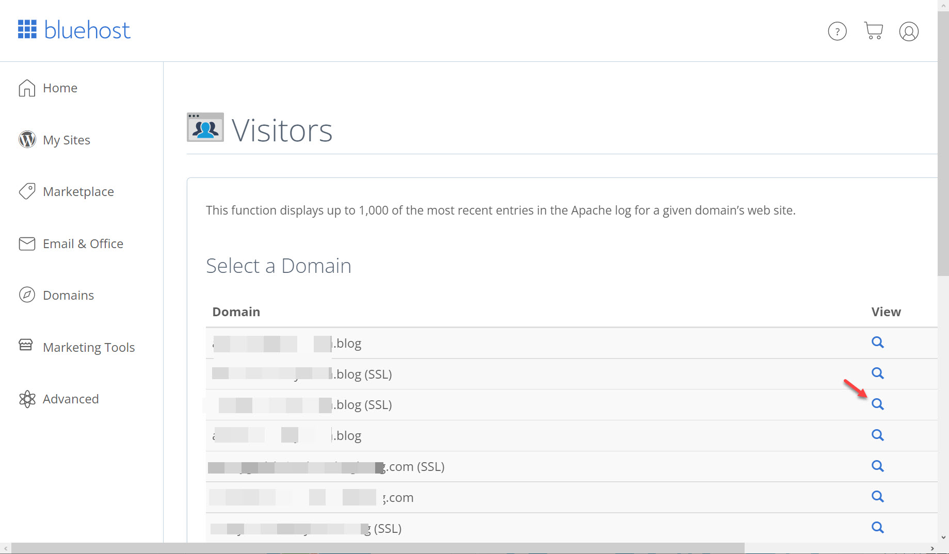View log for the second .blog (SSL) row

(877, 404)
